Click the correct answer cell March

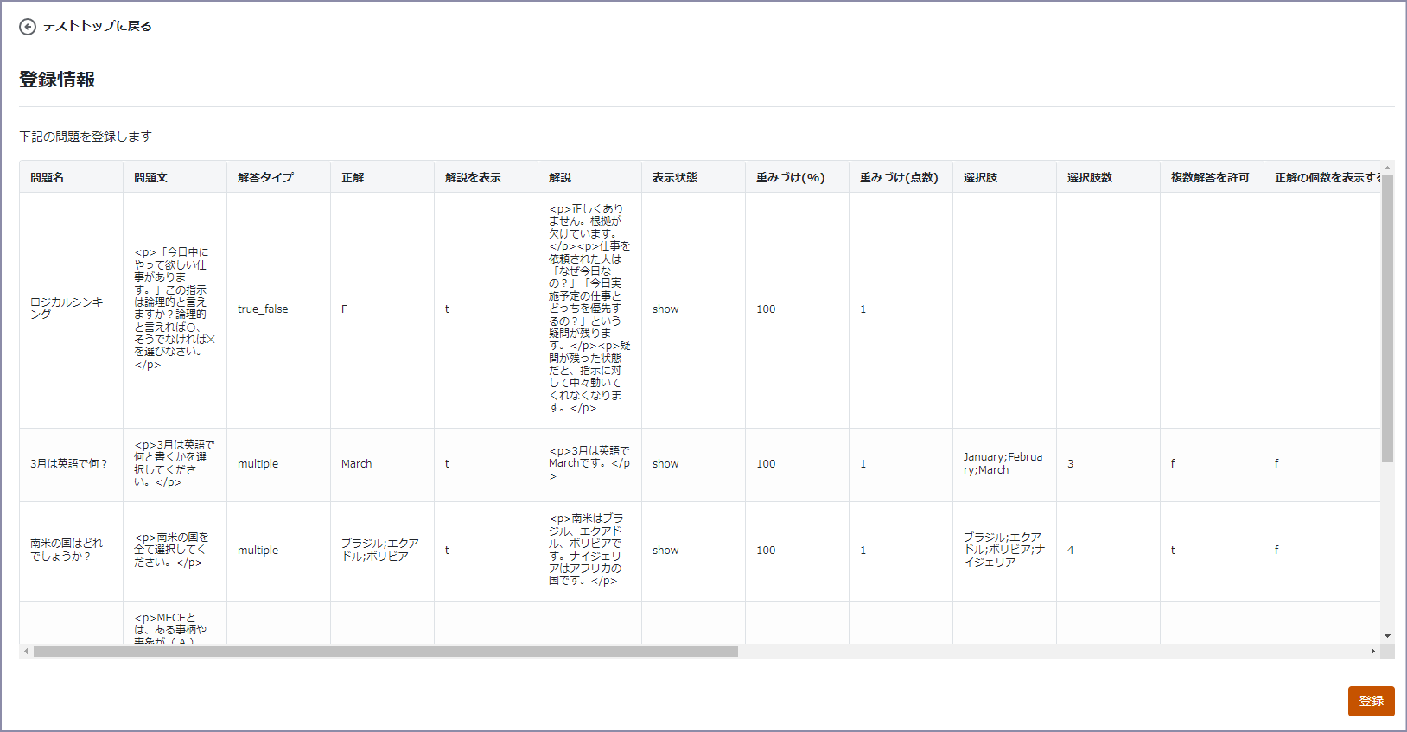pos(382,464)
